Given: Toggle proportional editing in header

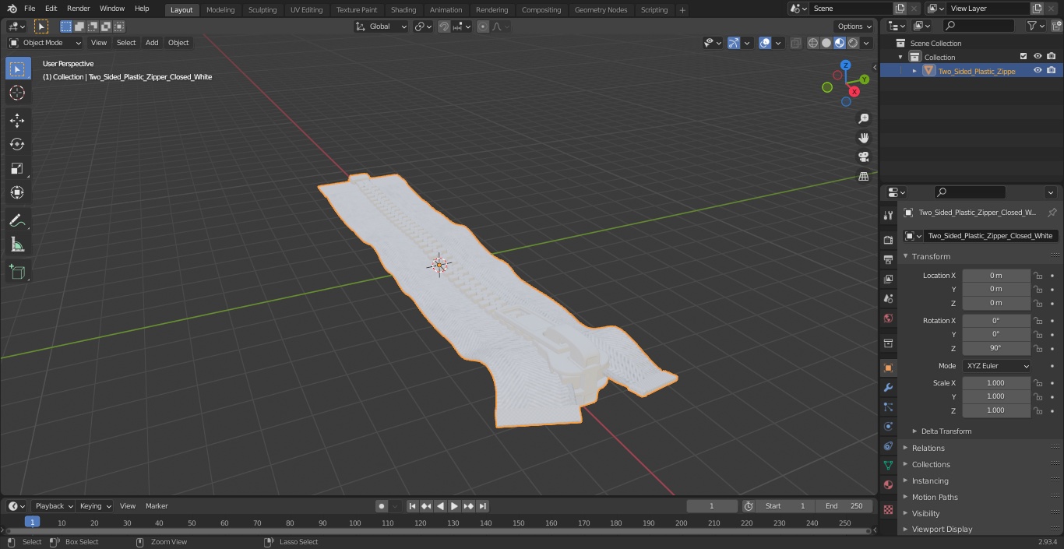Looking at the screenshot, I should click(483, 26).
